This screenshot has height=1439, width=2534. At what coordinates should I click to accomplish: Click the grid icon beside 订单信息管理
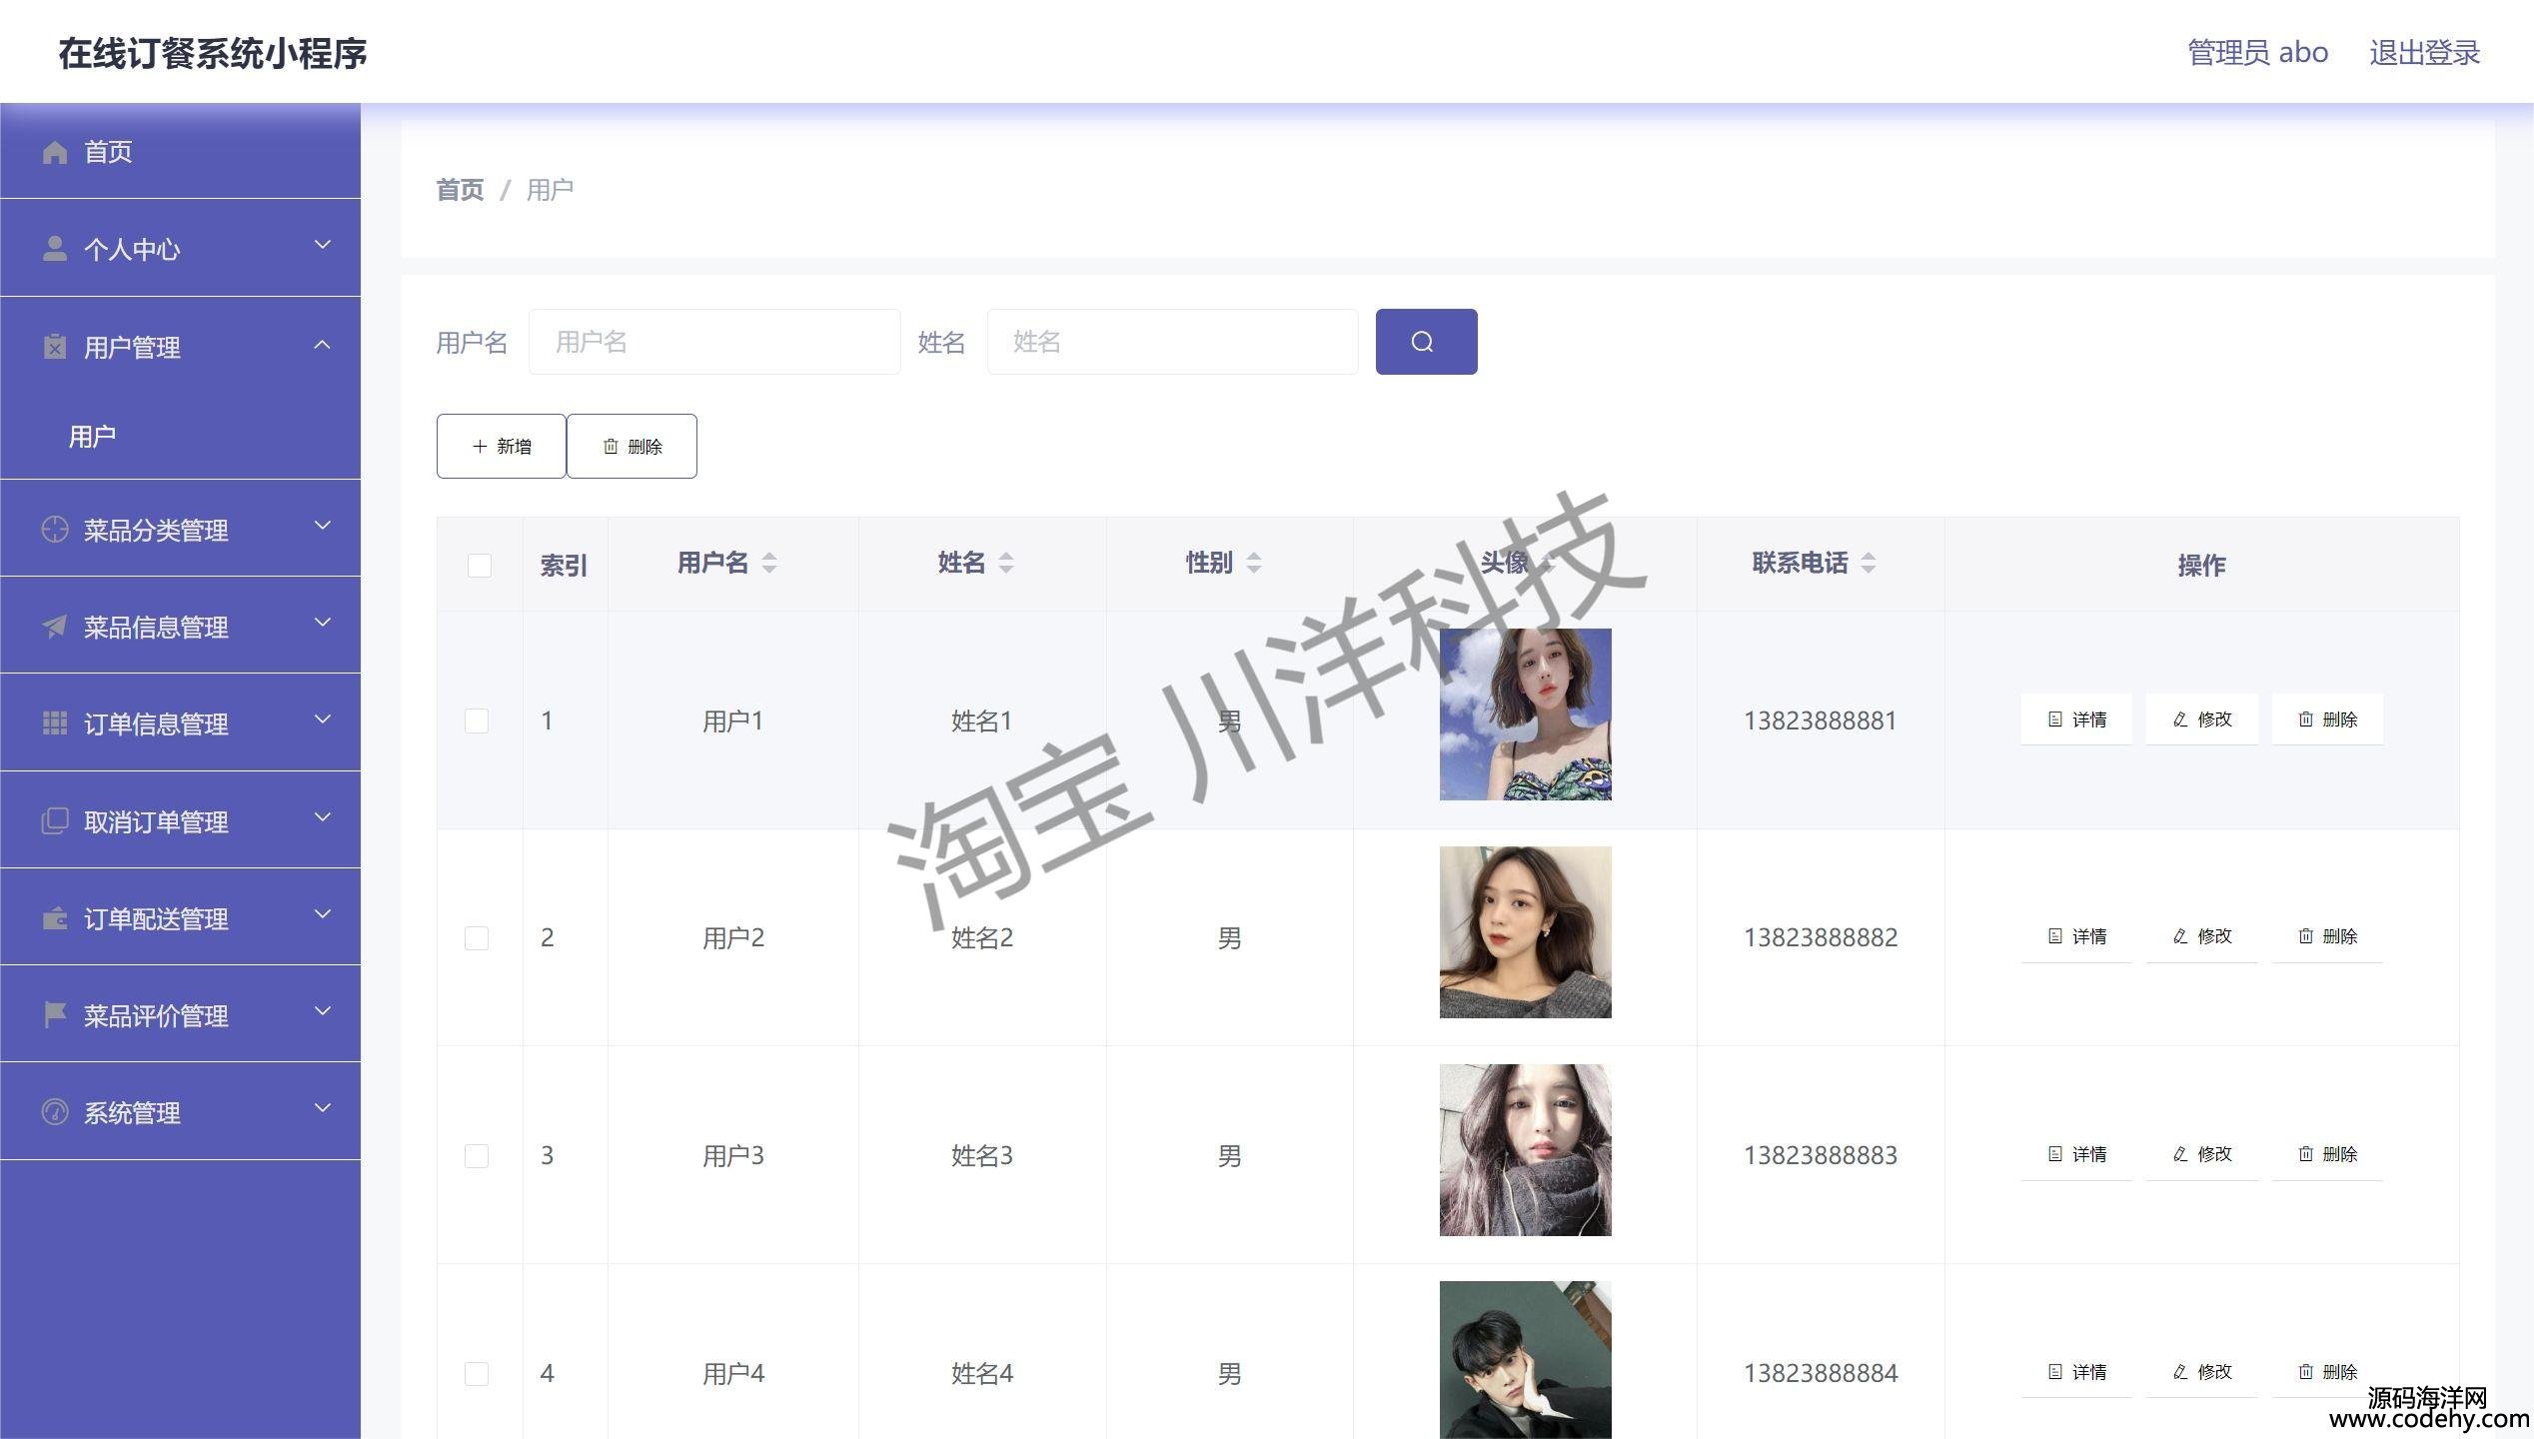click(x=55, y=723)
